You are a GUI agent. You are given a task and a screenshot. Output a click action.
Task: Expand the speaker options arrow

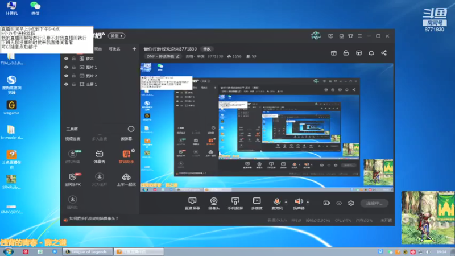click(x=308, y=201)
